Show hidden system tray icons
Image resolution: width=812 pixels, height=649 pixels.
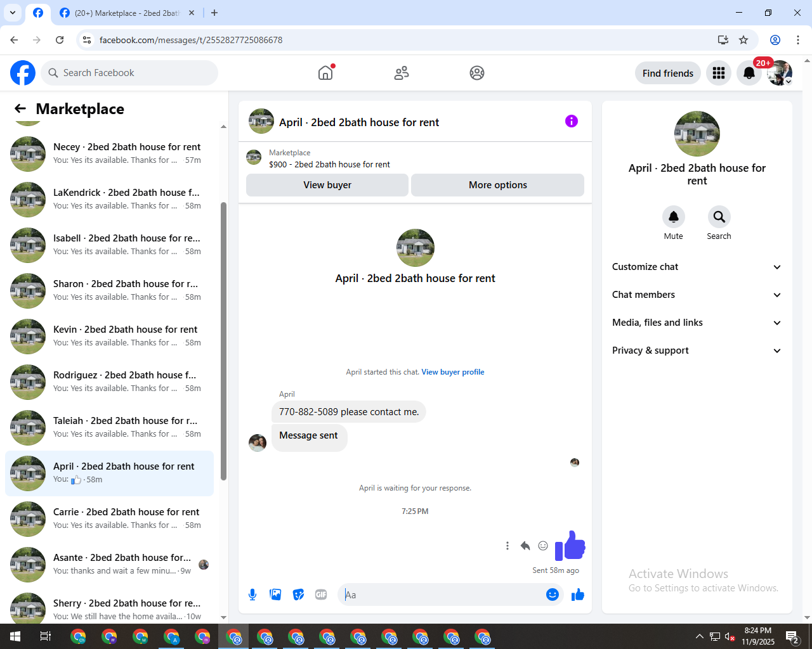(x=699, y=636)
